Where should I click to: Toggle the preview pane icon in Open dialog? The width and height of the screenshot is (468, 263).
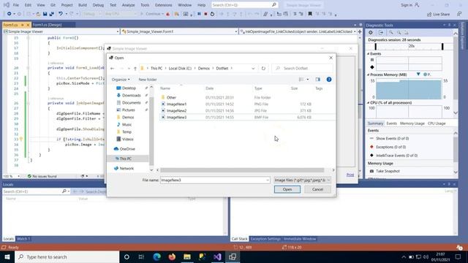(317, 80)
